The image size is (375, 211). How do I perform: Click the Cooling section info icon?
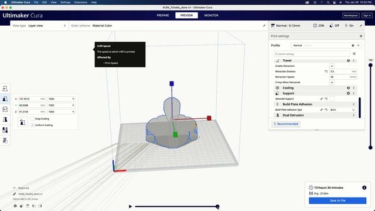348,88
